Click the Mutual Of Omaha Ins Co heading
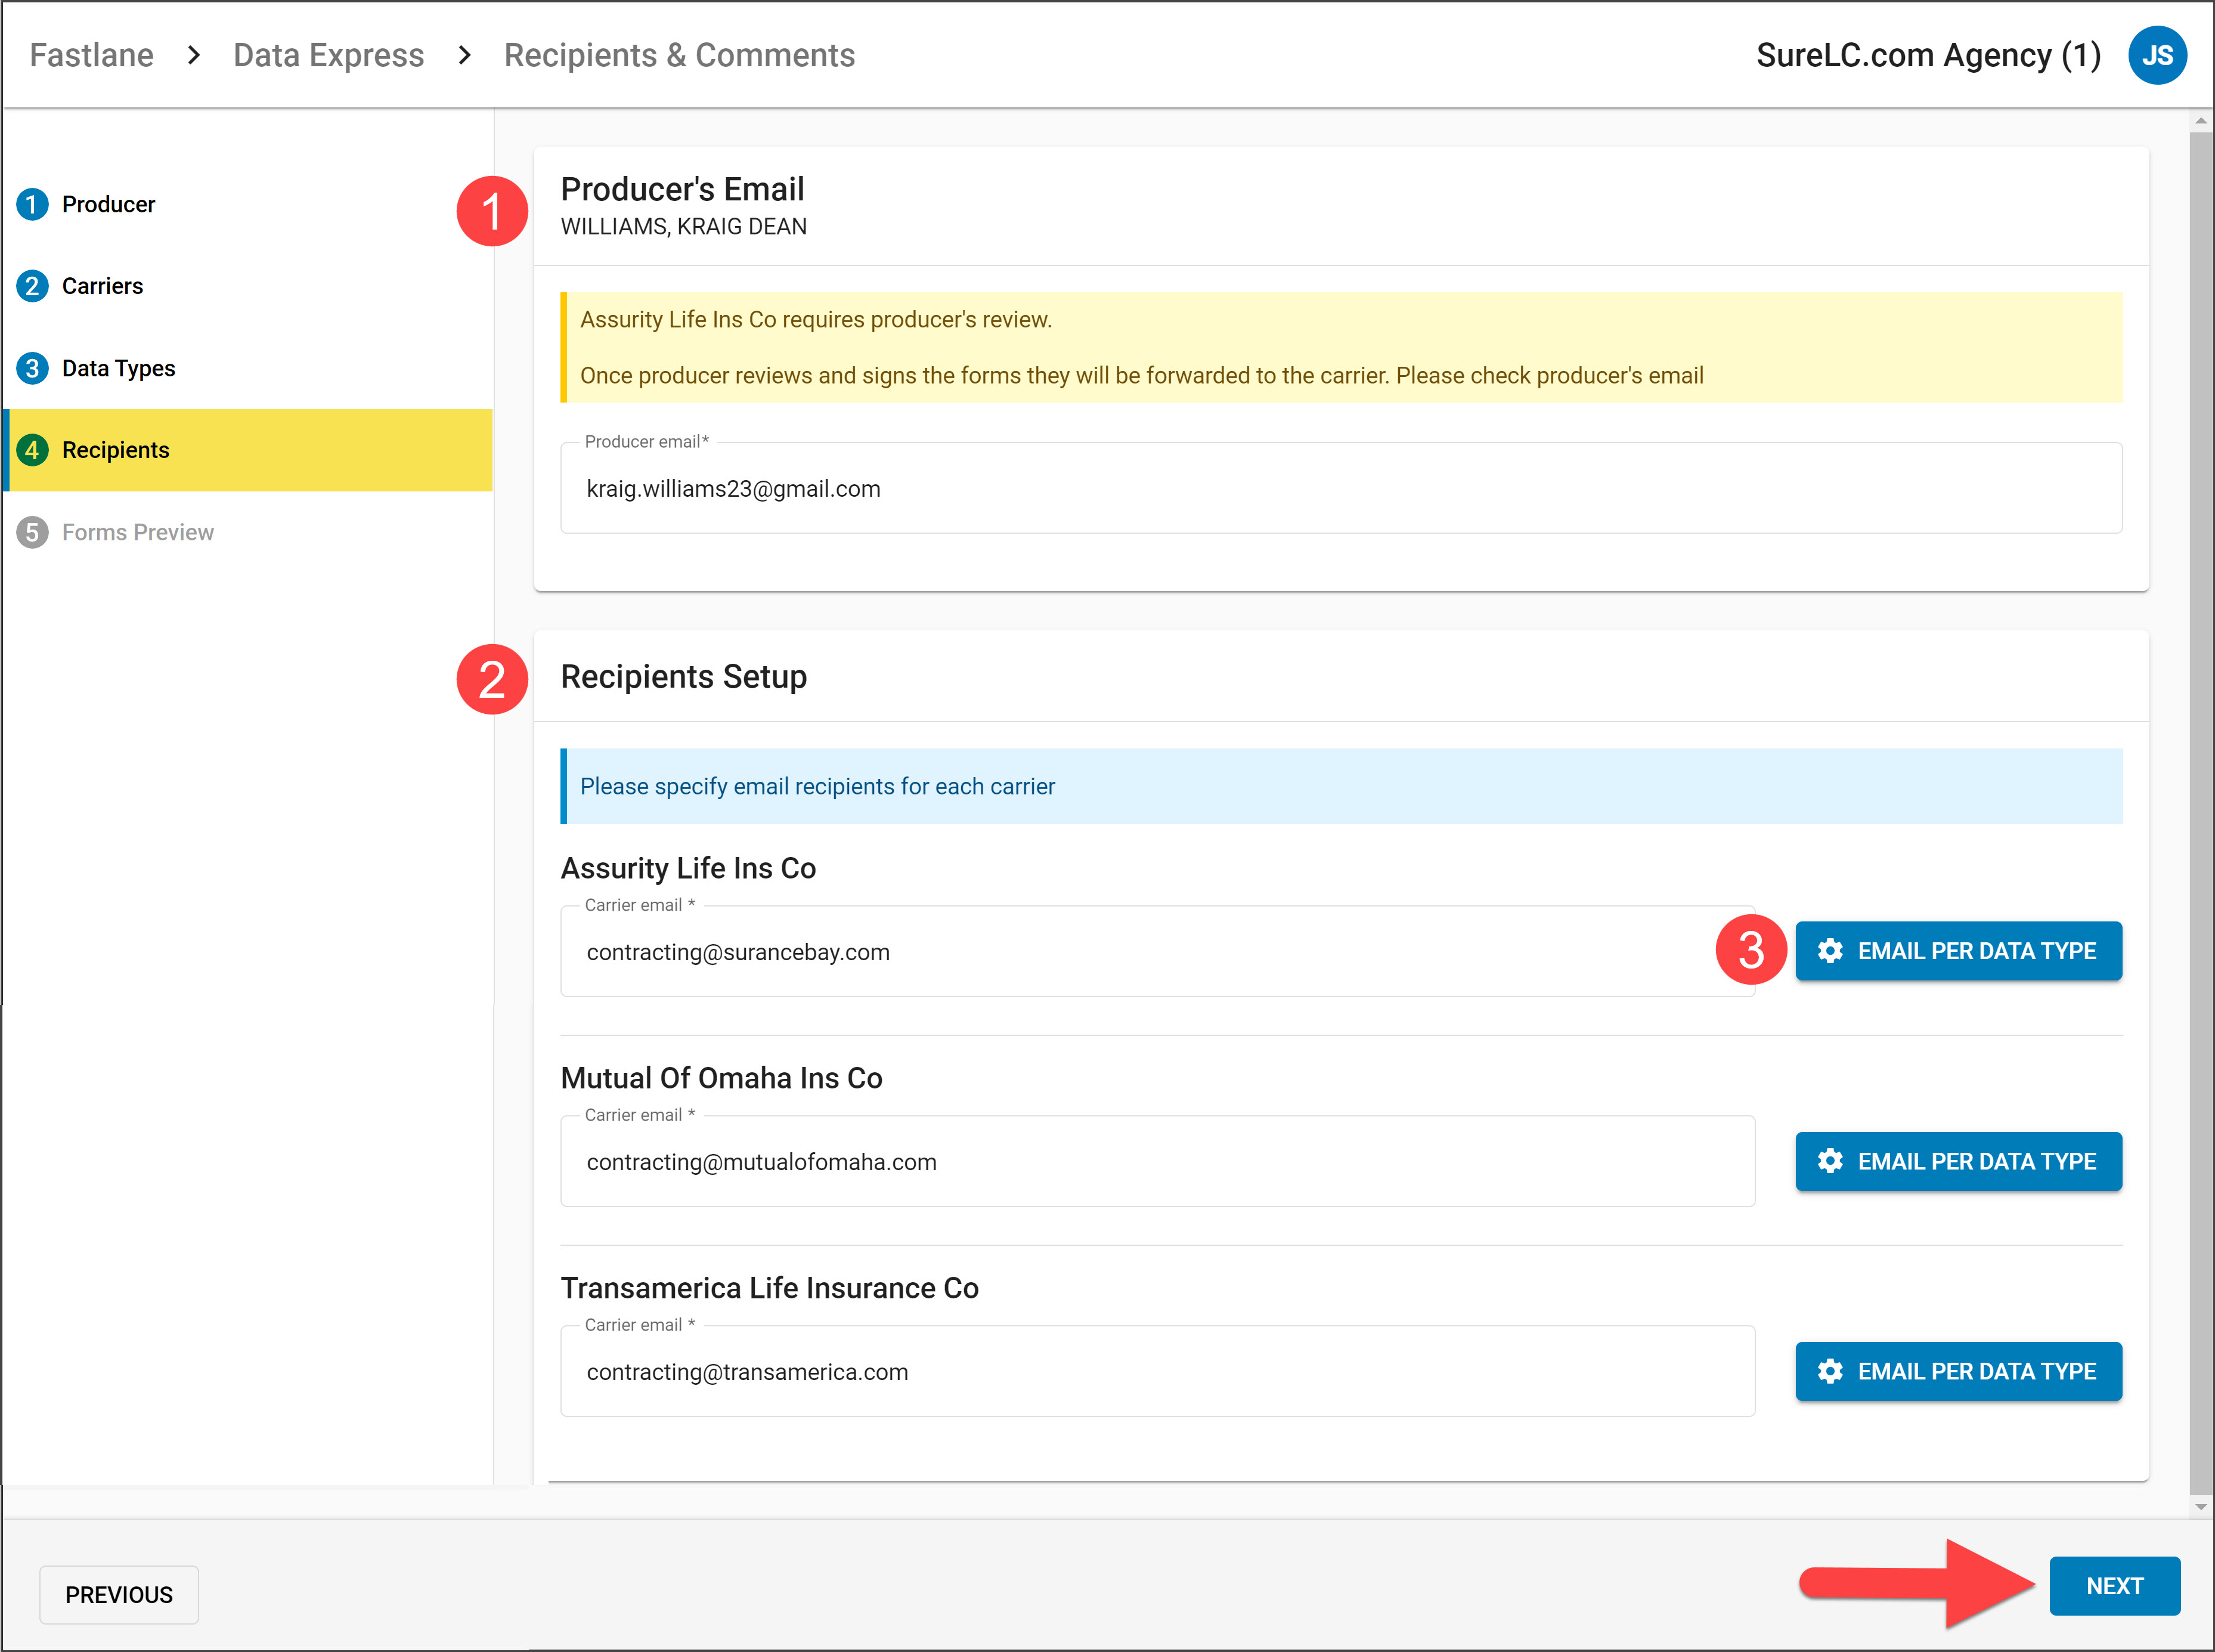The image size is (2215, 1652). click(x=721, y=1078)
